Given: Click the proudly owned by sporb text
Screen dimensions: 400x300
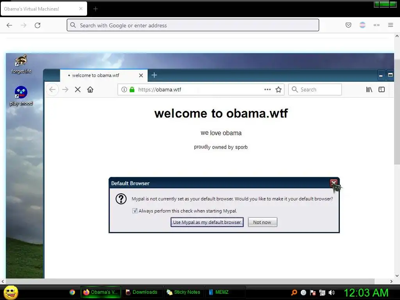Looking at the screenshot, I should [x=221, y=147].
